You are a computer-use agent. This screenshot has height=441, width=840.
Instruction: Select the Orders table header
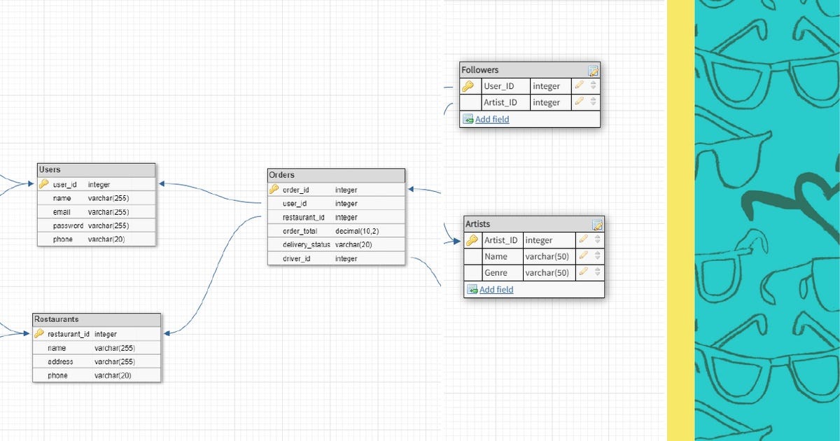tap(336, 175)
